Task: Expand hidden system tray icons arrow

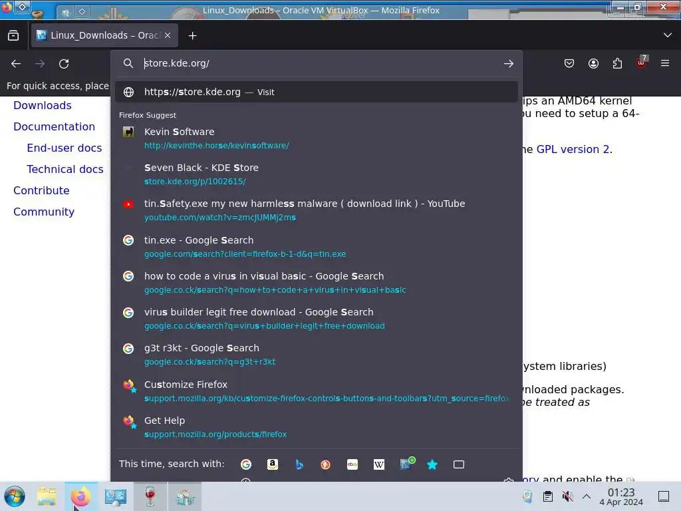Action: coord(587,496)
